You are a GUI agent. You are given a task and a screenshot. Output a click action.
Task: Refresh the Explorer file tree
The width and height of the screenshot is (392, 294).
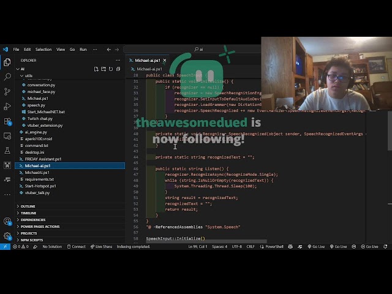(111, 69)
